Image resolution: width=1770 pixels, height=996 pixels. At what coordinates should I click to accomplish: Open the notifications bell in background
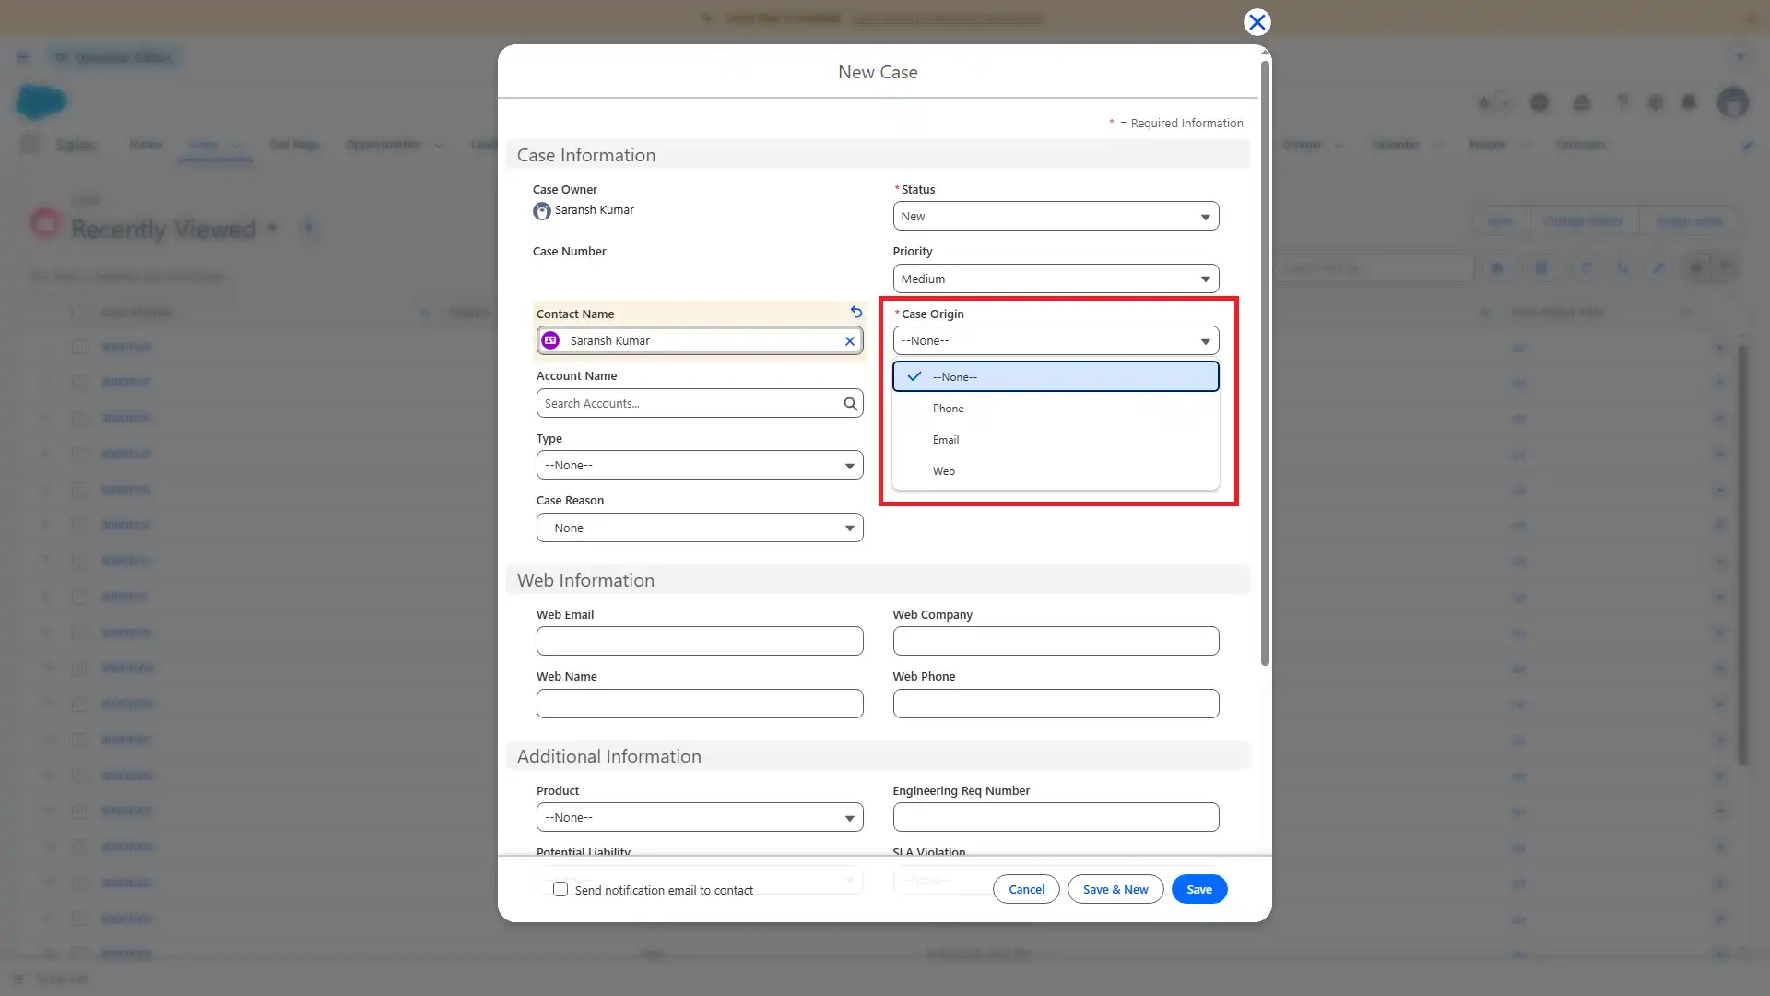(x=1689, y=102)
